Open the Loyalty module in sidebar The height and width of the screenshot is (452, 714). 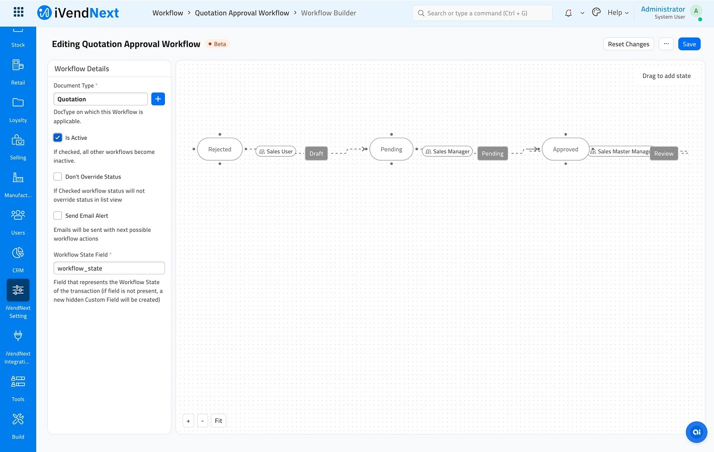coord(18,110)
